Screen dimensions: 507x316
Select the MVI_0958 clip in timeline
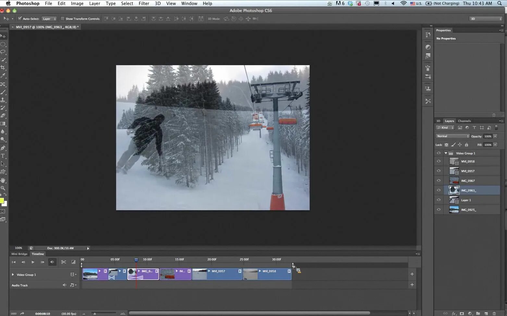tap(267, 274)
